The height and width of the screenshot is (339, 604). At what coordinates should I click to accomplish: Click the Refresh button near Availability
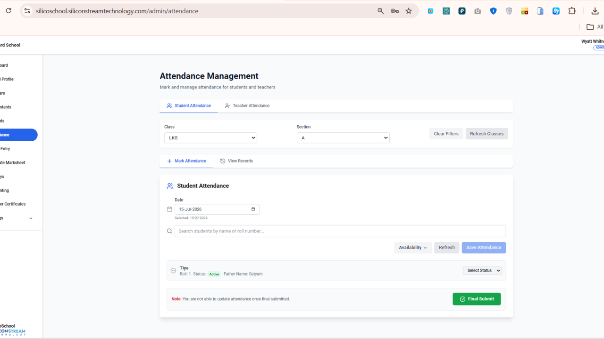[x=446, y=248]
